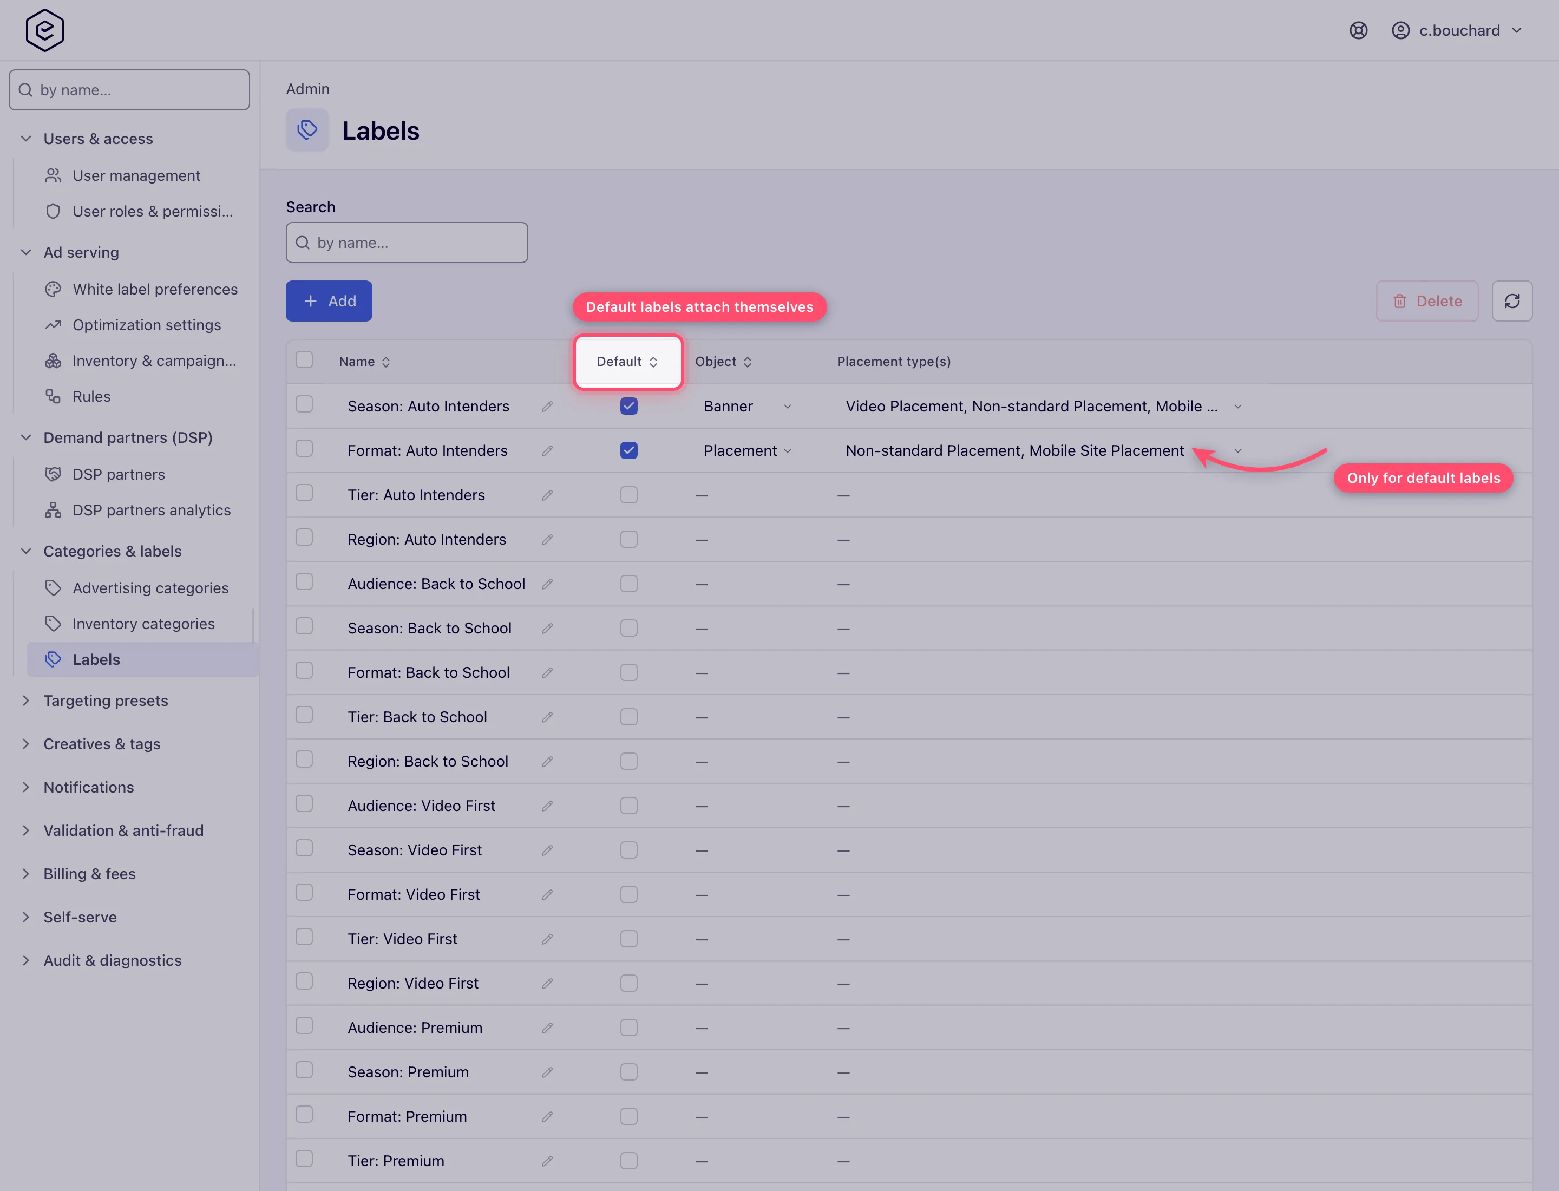Check Default box for Tier: Auto Intenders

[629, 495]
